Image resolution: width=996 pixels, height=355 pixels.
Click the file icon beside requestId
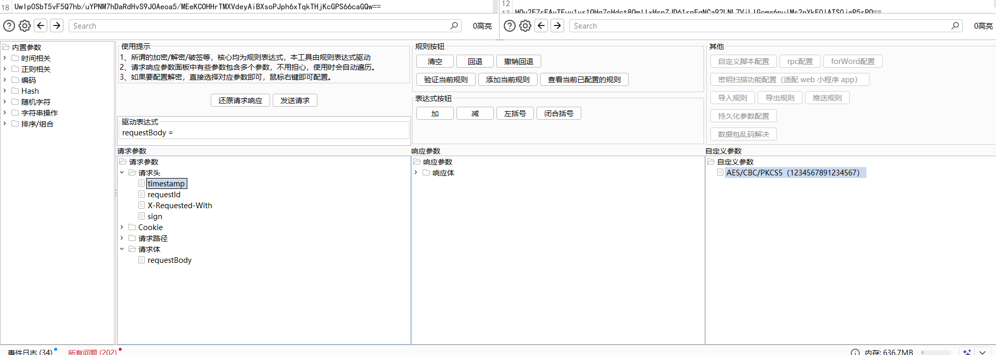click(142, 194)
